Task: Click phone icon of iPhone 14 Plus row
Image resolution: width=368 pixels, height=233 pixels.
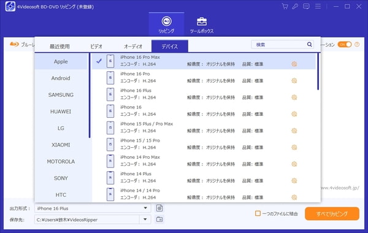Action: pyautogui.click(x=110, y=178)
